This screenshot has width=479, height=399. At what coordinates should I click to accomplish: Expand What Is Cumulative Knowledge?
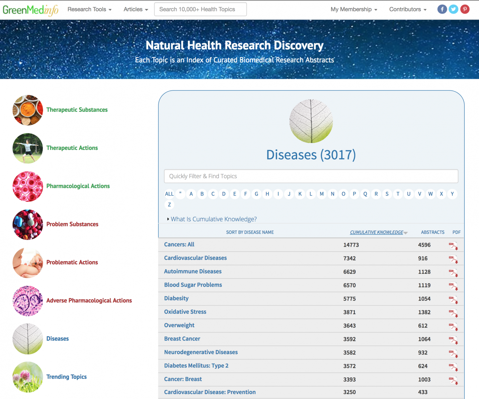coord(212,219)
